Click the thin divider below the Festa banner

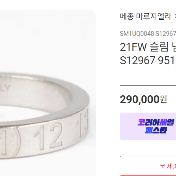(148, 148)
